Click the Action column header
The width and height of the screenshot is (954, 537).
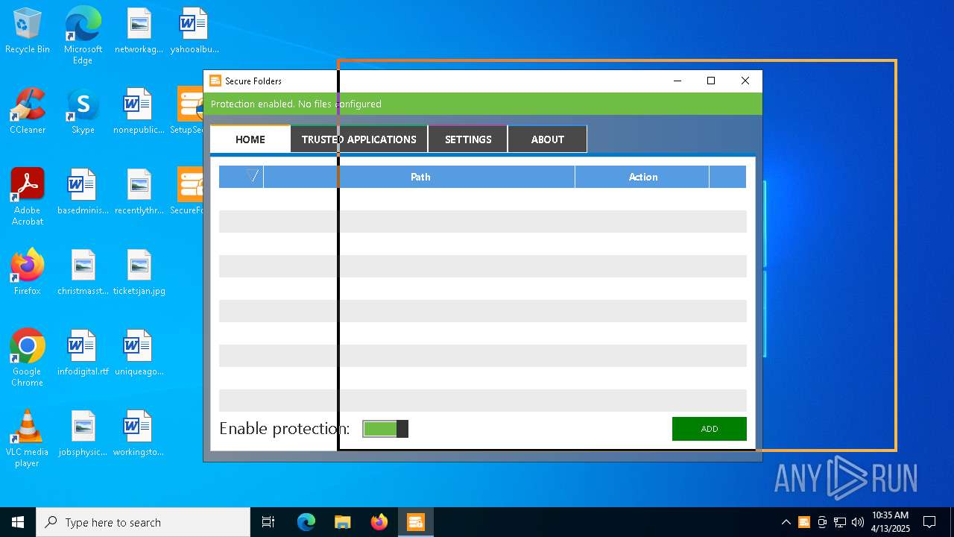[642, 177]
